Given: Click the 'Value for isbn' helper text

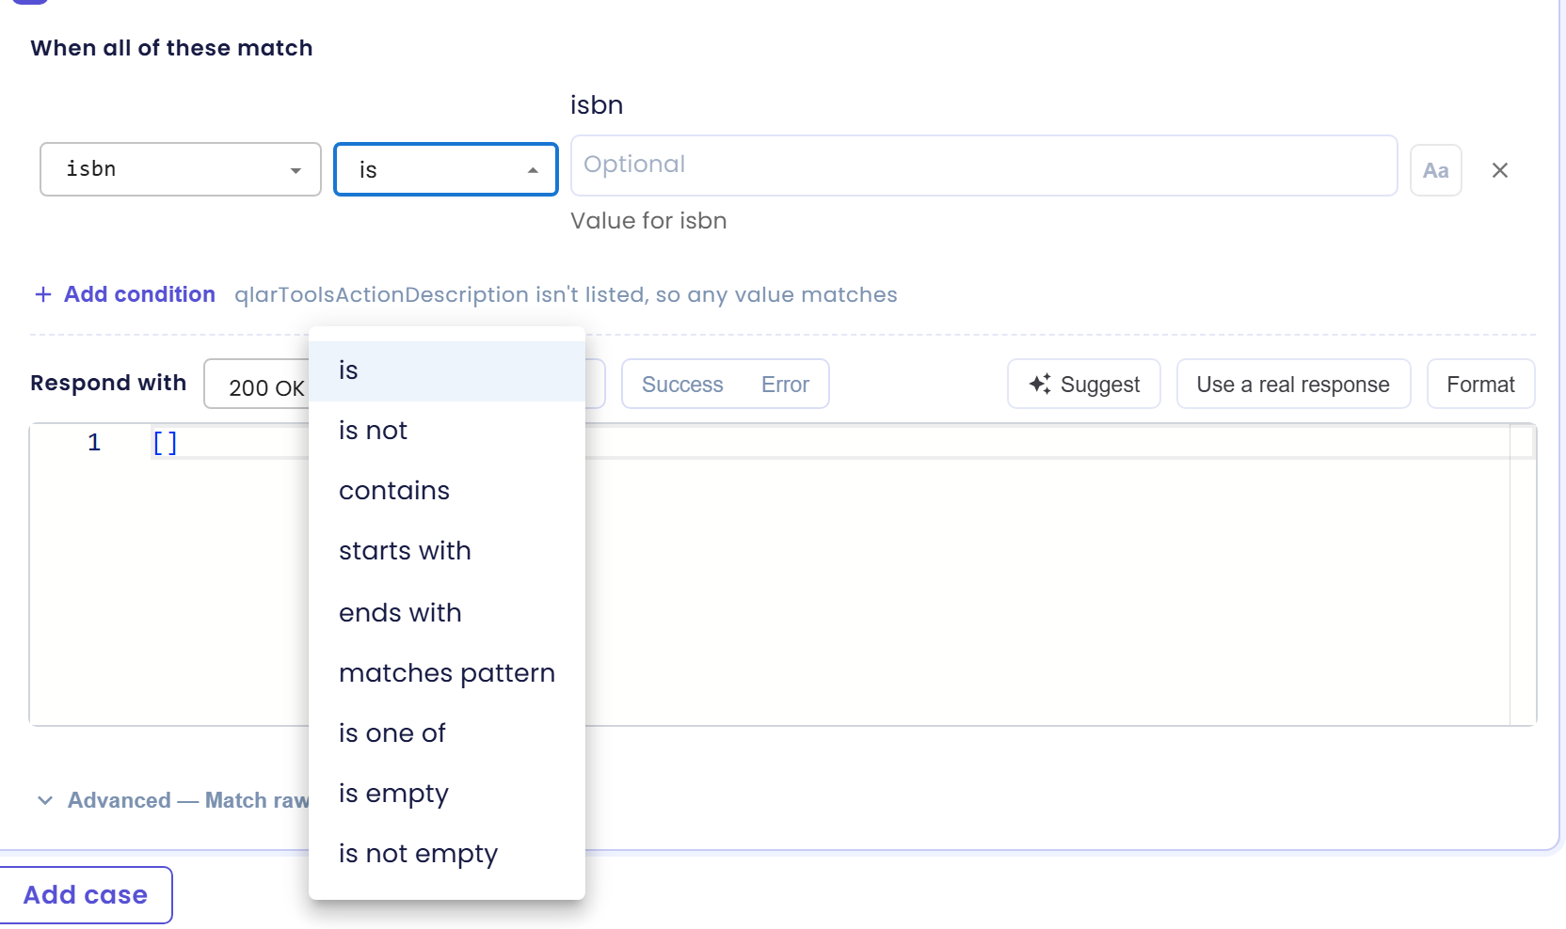Looking at the screenshot, I should (648, 221).
